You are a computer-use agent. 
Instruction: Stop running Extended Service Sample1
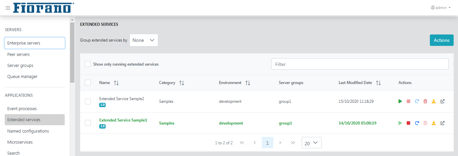408,123
